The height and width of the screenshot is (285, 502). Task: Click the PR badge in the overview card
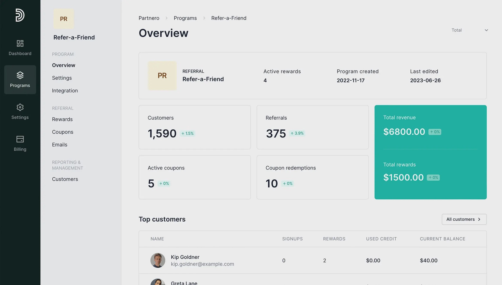pos(162,76)
